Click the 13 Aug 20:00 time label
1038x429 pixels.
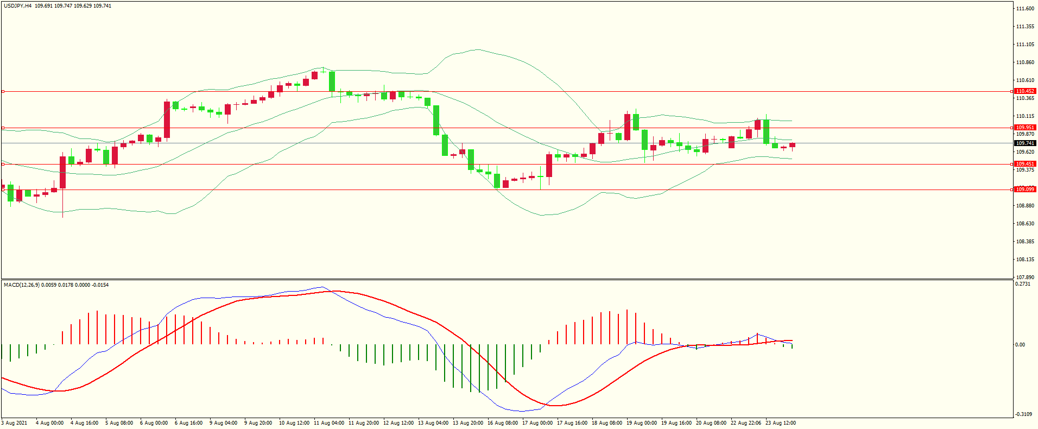[x=468, y=423]
